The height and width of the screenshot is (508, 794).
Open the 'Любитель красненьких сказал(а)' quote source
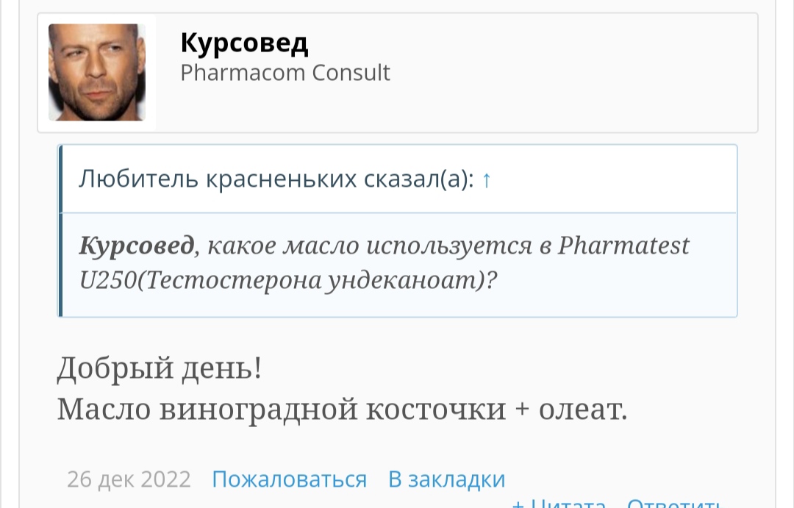tap(276, 179)
